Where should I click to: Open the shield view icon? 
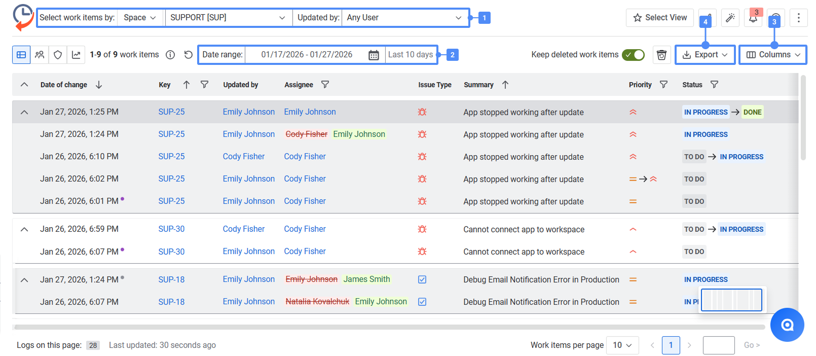58,55
